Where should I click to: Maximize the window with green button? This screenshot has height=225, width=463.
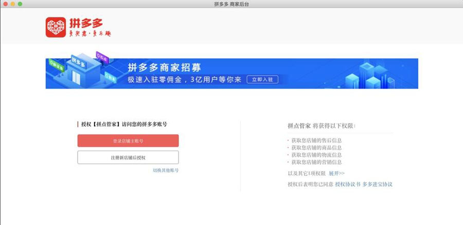click(20, 4)
